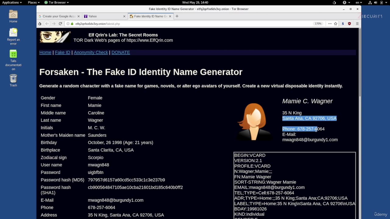Close the Yahoo tab
390x219 pixels.
[124, 16]
